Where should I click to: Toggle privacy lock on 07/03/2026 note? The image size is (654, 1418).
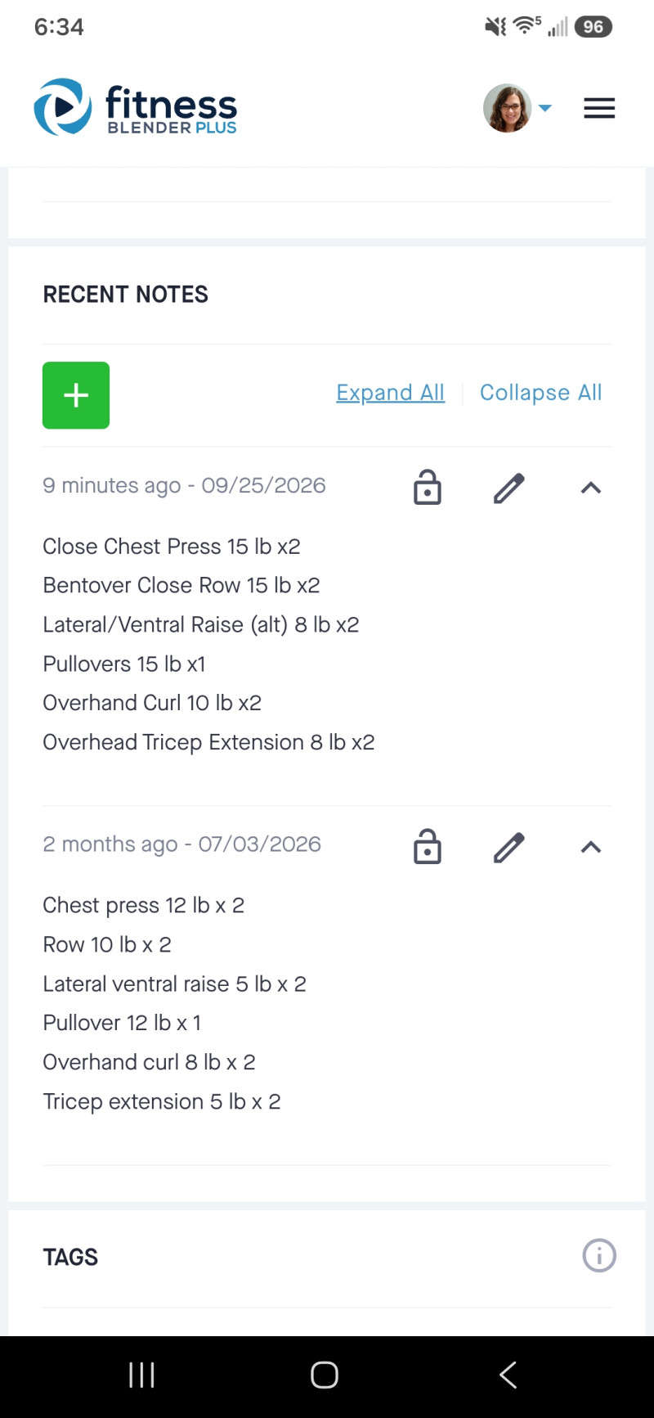(428, 846)
